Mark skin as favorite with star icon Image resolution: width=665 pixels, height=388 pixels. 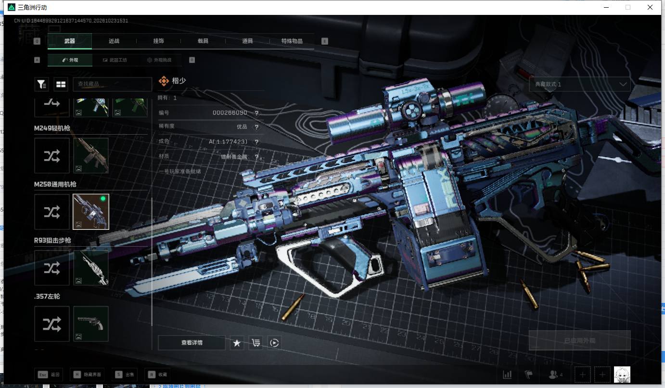pos(237,343)
